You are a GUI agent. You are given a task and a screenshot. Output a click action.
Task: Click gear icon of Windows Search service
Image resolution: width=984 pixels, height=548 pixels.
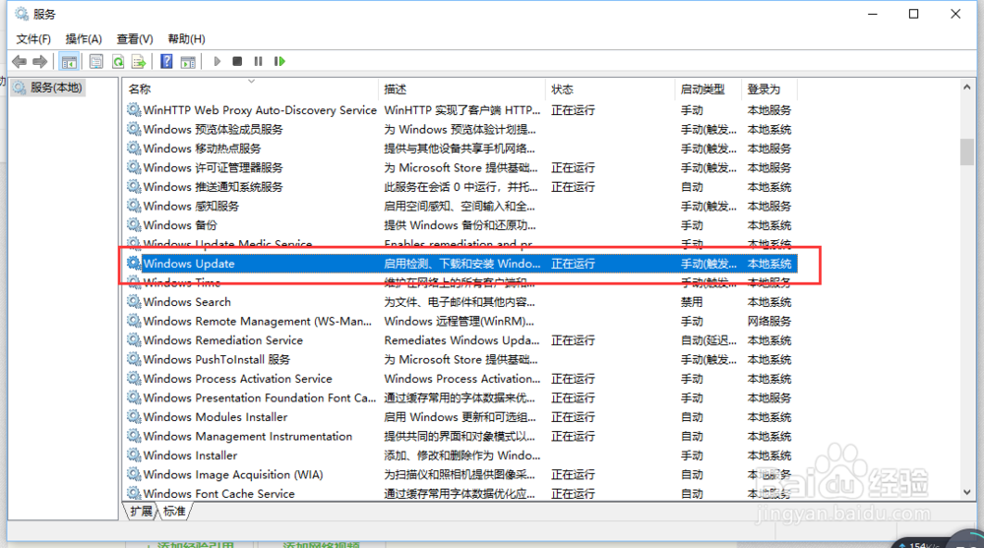coord(134,302)
